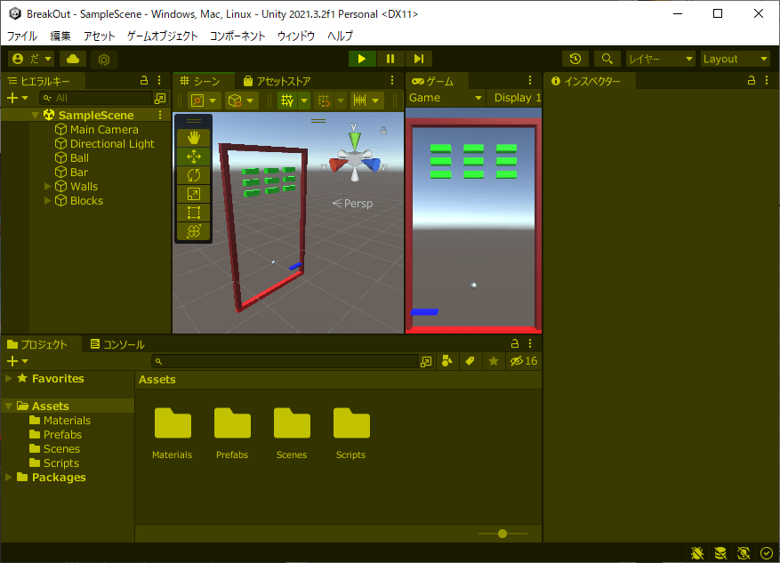The height and width of the screenshot is (563, 780).
Task: Toggle the tool handle position button
Action: tap(204, 101)
